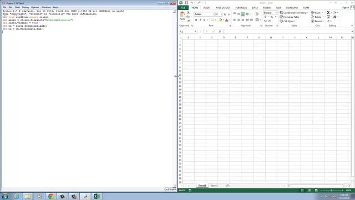The height and width of the screenshot is (200, 355).
Task: Click the Sort & Filter icon
Action: pyautogui.click(x=335, y=13)
